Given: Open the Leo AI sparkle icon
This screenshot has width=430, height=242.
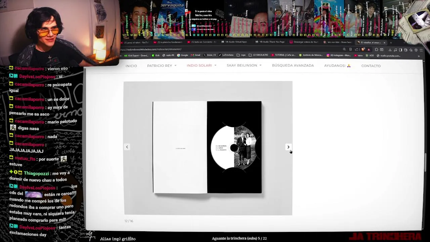Looking at the screenshot, I should (x=411, y=50).
